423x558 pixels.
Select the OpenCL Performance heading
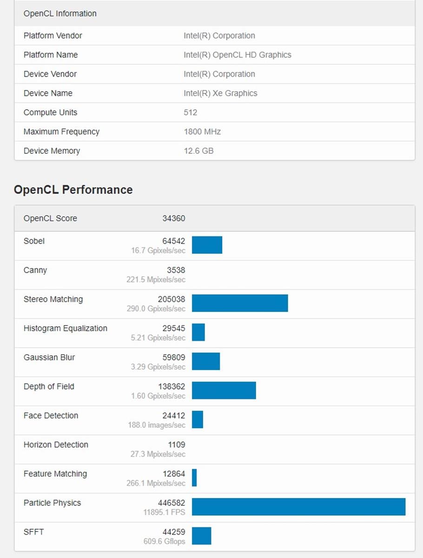point(73,190)
